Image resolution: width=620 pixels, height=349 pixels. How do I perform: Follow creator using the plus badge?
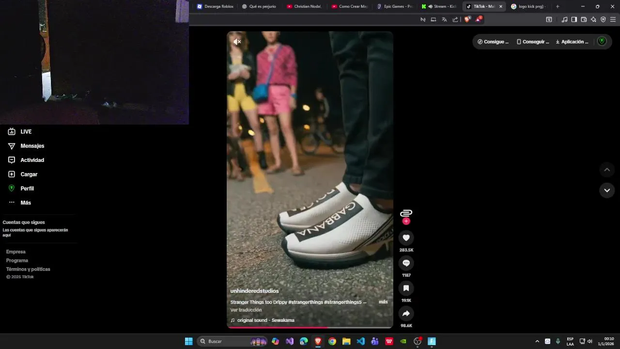[x=406, y=221]
